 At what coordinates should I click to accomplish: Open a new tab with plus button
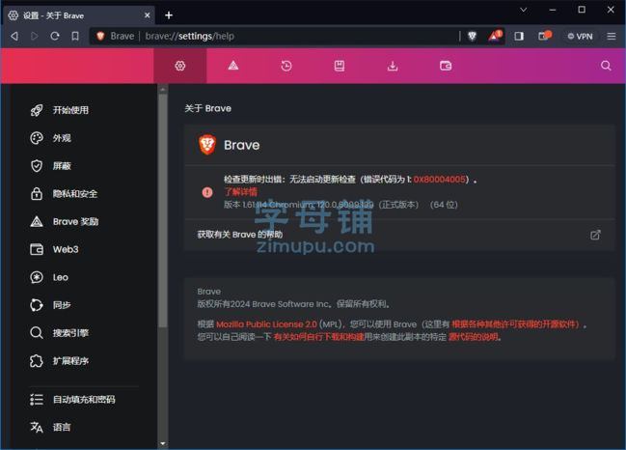[169, 15]
